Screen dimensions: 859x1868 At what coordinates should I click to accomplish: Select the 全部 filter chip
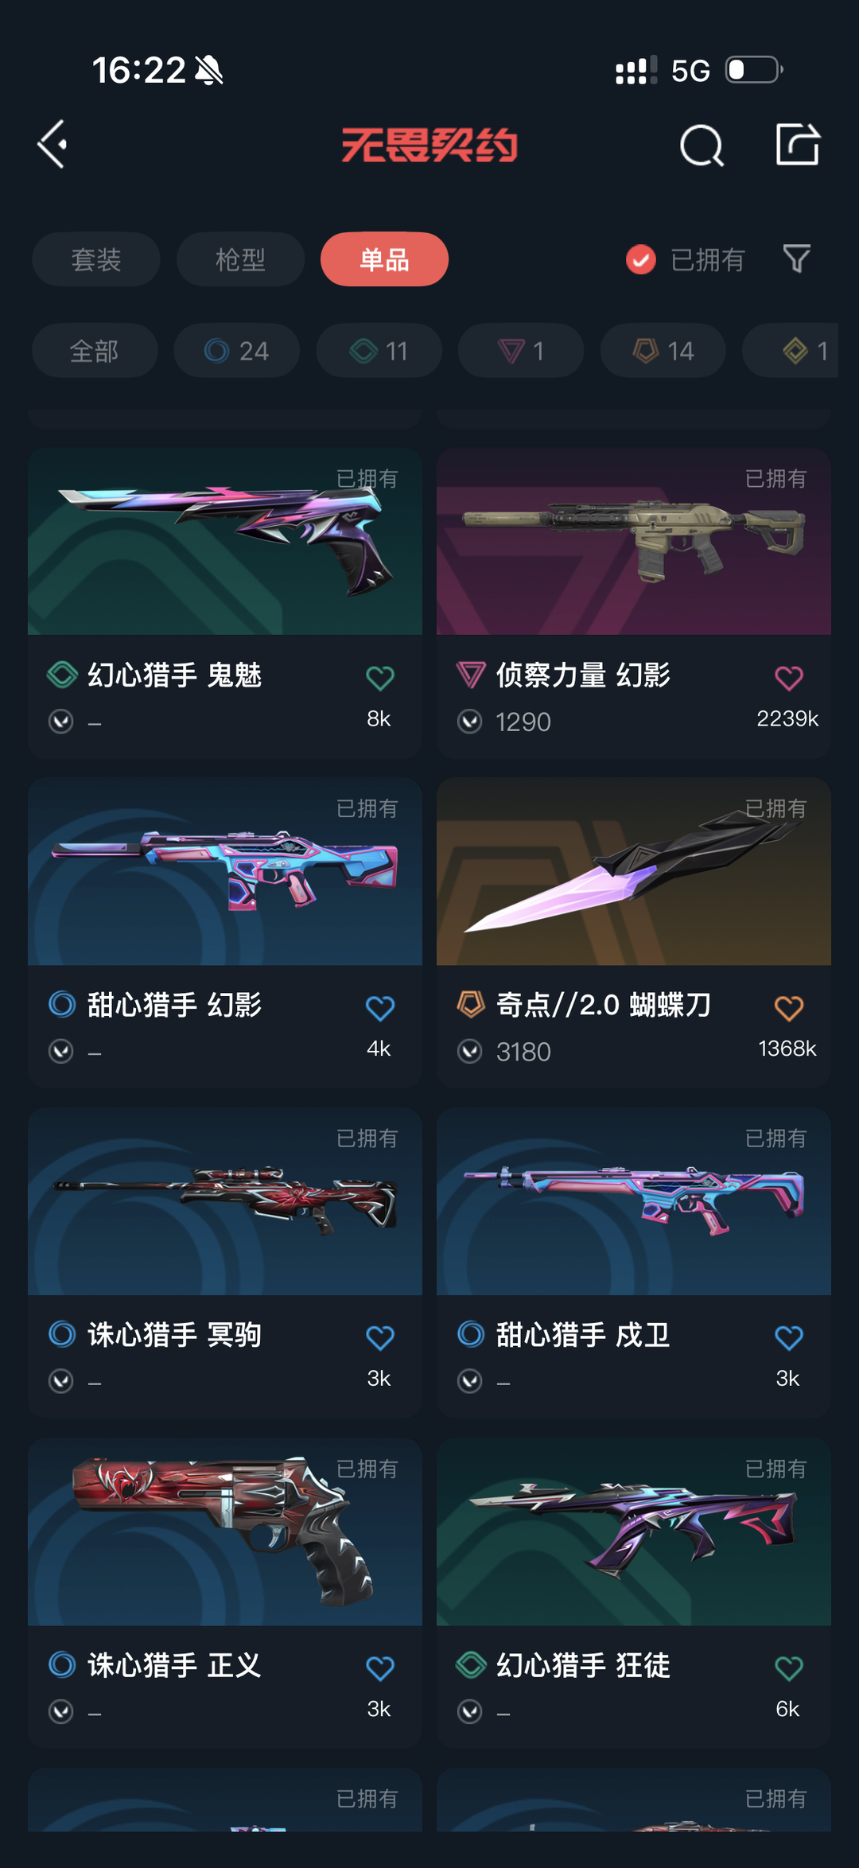pos(95,350)
